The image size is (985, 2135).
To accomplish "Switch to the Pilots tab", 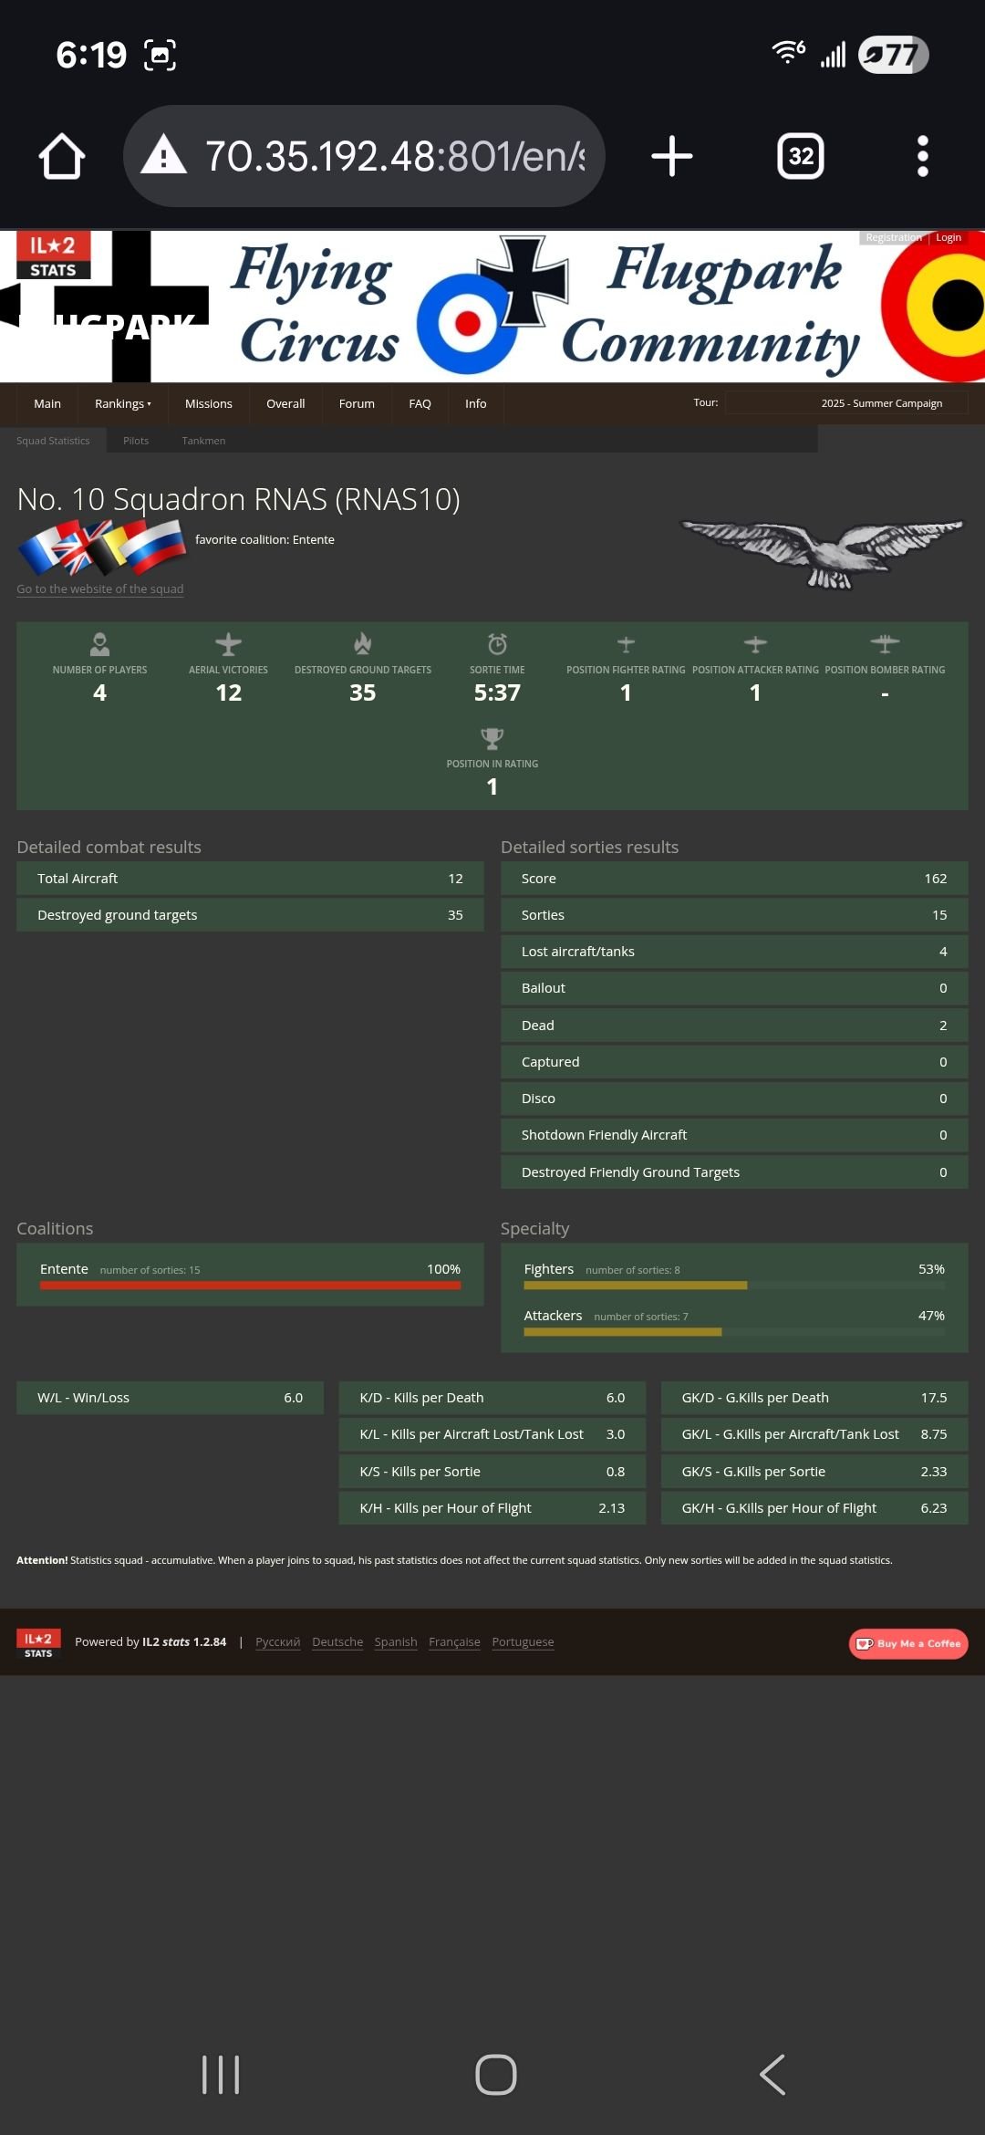I will pyautogui.click(x=136, y=441).
